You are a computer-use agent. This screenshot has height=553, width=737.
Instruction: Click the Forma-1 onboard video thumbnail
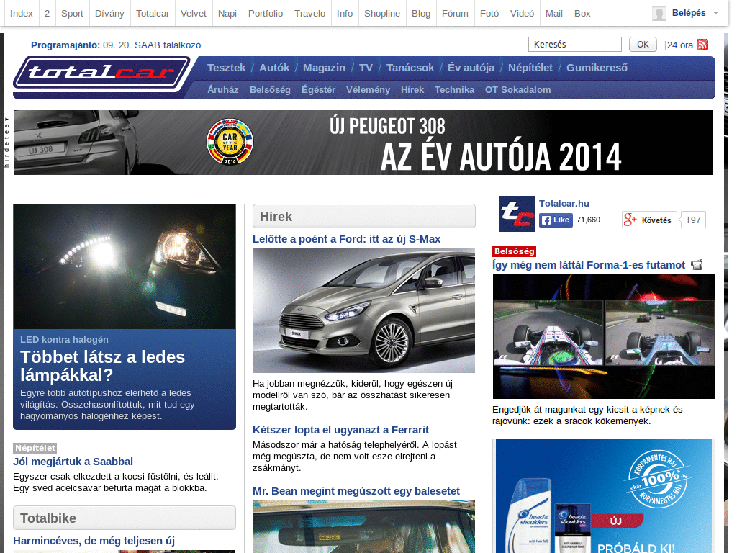coord(604,337)
